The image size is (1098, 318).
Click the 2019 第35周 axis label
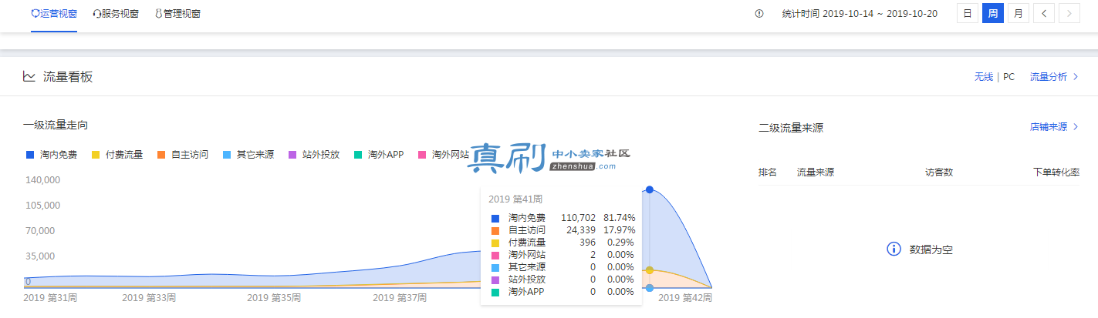274,297
